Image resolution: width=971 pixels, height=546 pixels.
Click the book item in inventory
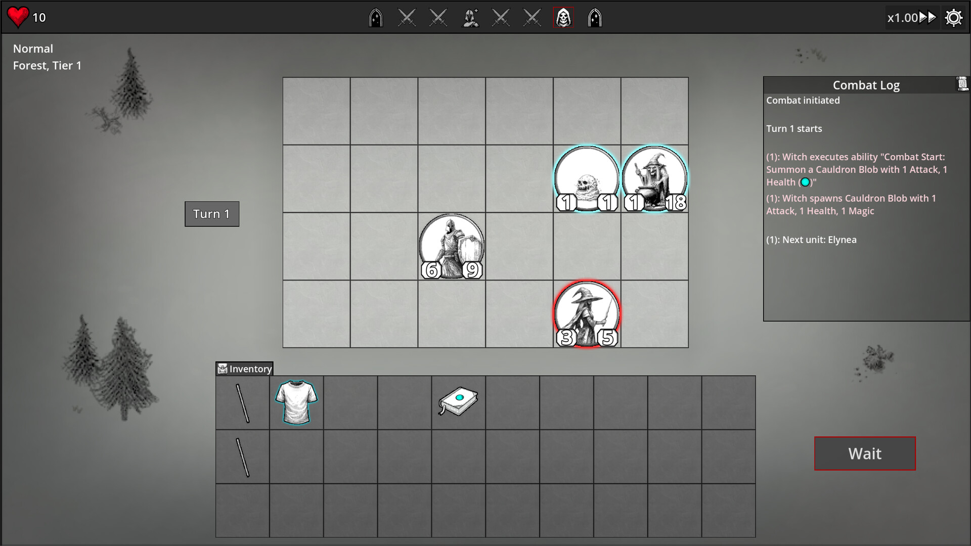click(x=457, y=400)
